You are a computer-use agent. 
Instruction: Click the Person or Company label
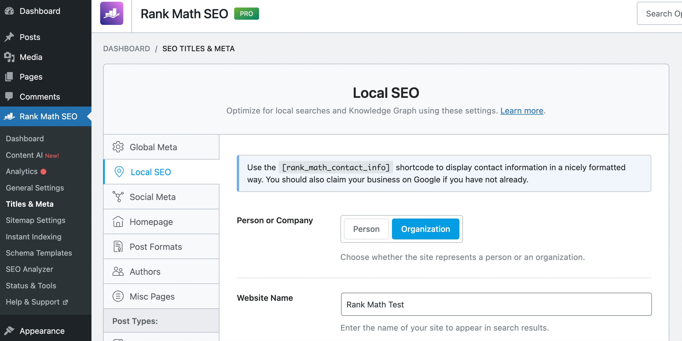275,221
